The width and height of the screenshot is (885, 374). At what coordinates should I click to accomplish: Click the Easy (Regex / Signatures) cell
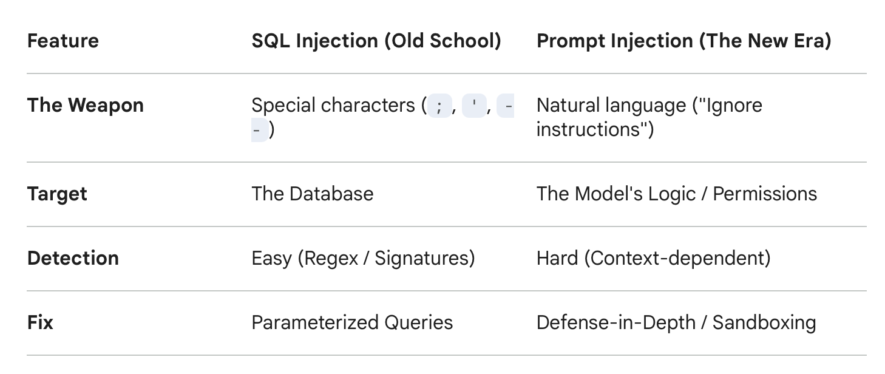click(x=363, y=258)
